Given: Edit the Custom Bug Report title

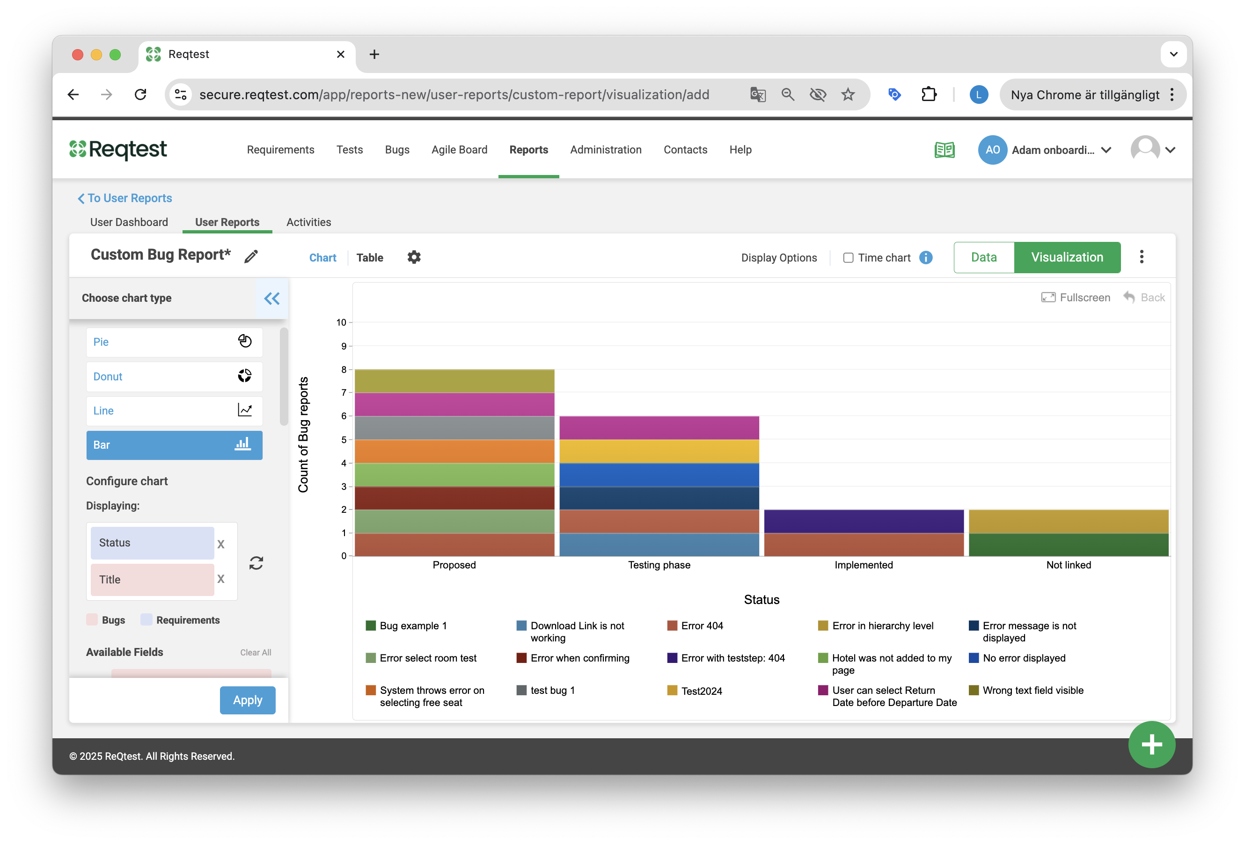Looking at the screenshot, I should (251, 256).
